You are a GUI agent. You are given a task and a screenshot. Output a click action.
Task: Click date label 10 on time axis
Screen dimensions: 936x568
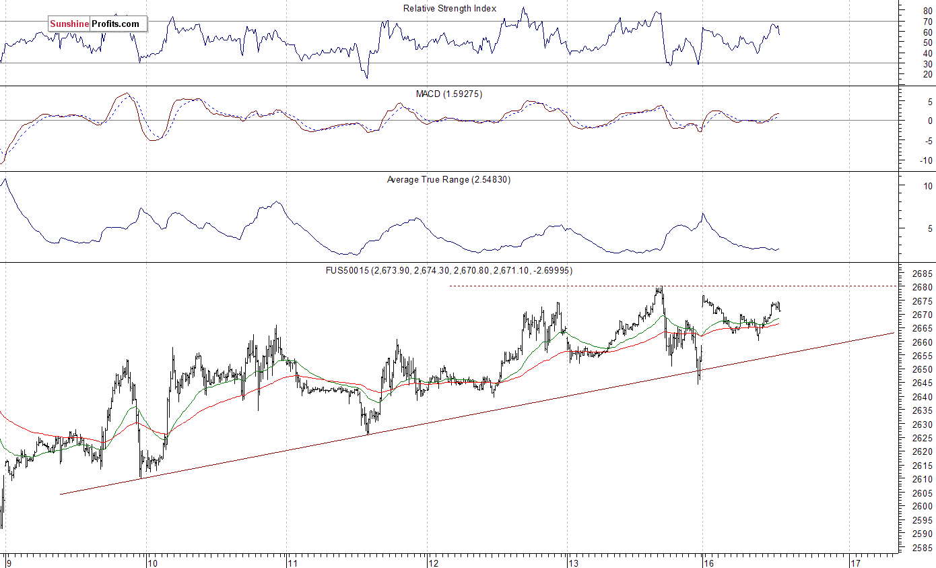(152, 562)
